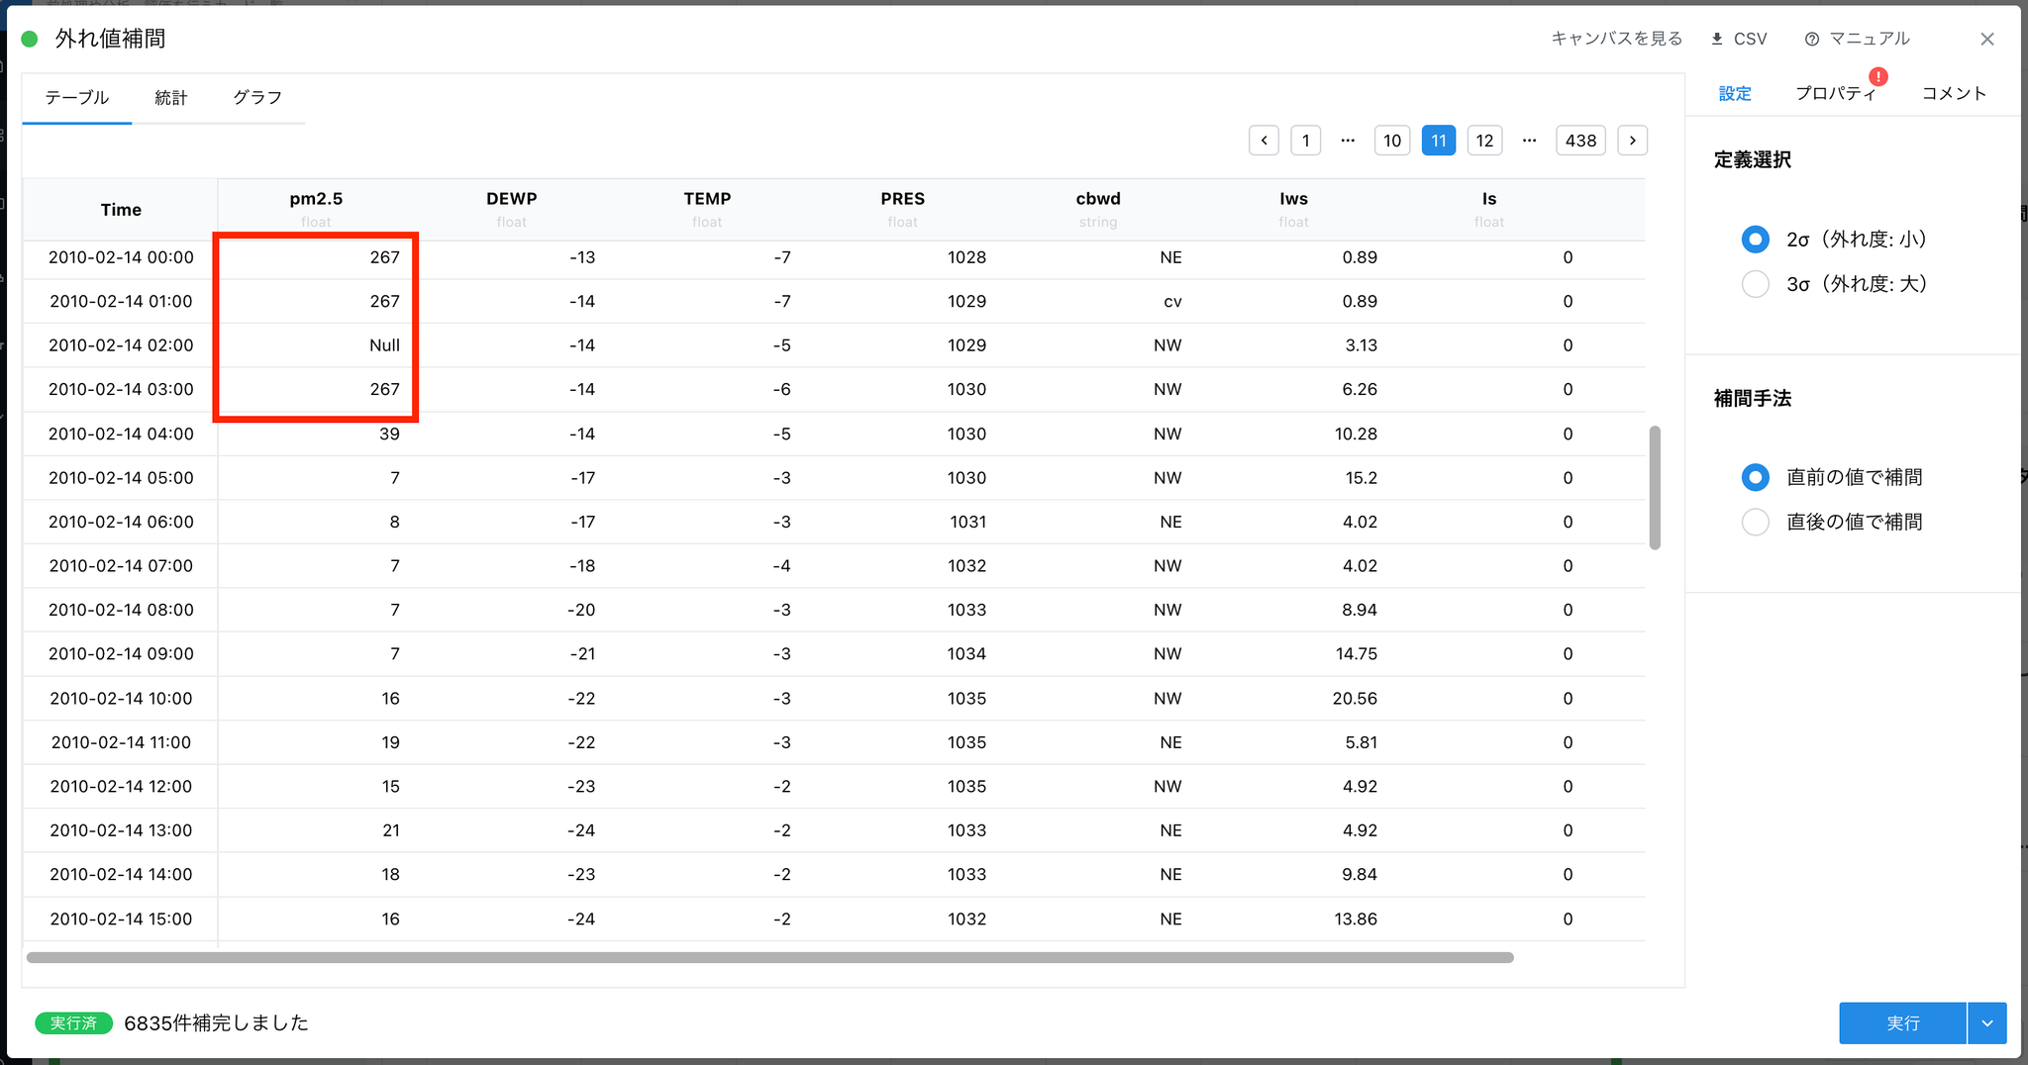Screen dimensions: 2028x1065
Task: Open the コメント tab
Action: coord(1954,93)
